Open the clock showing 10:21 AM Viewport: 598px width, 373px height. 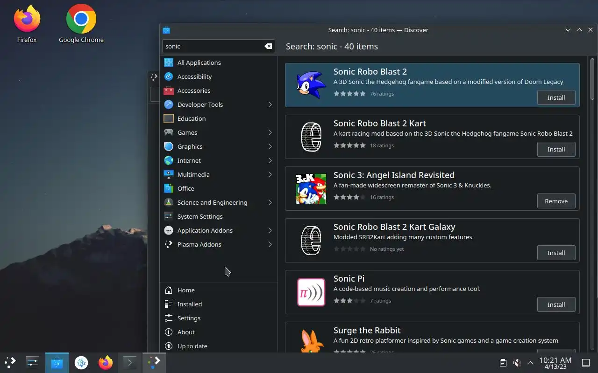(555, 363)
